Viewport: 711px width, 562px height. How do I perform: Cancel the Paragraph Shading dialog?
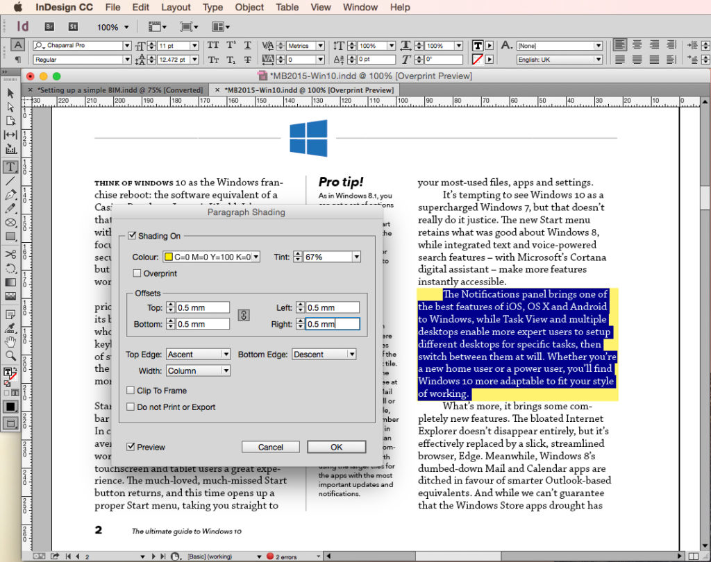pyautogui.click(x=271, y=447)
